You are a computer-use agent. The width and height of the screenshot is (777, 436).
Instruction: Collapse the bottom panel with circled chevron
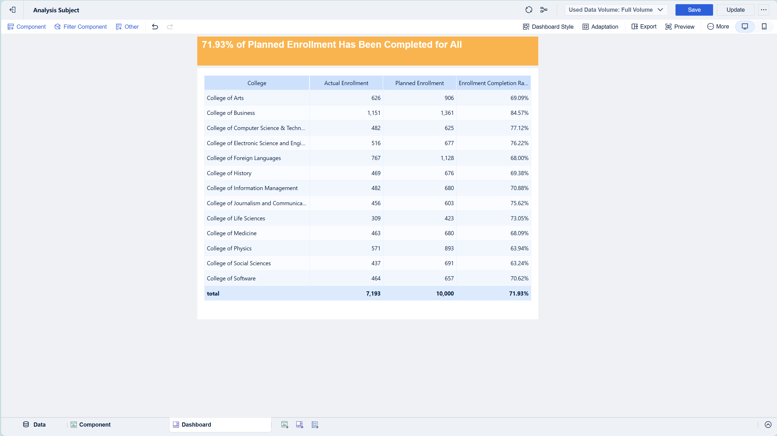pos(768,425)
